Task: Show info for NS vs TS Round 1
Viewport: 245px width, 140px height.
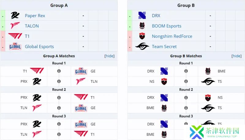Action: (186, 81)
